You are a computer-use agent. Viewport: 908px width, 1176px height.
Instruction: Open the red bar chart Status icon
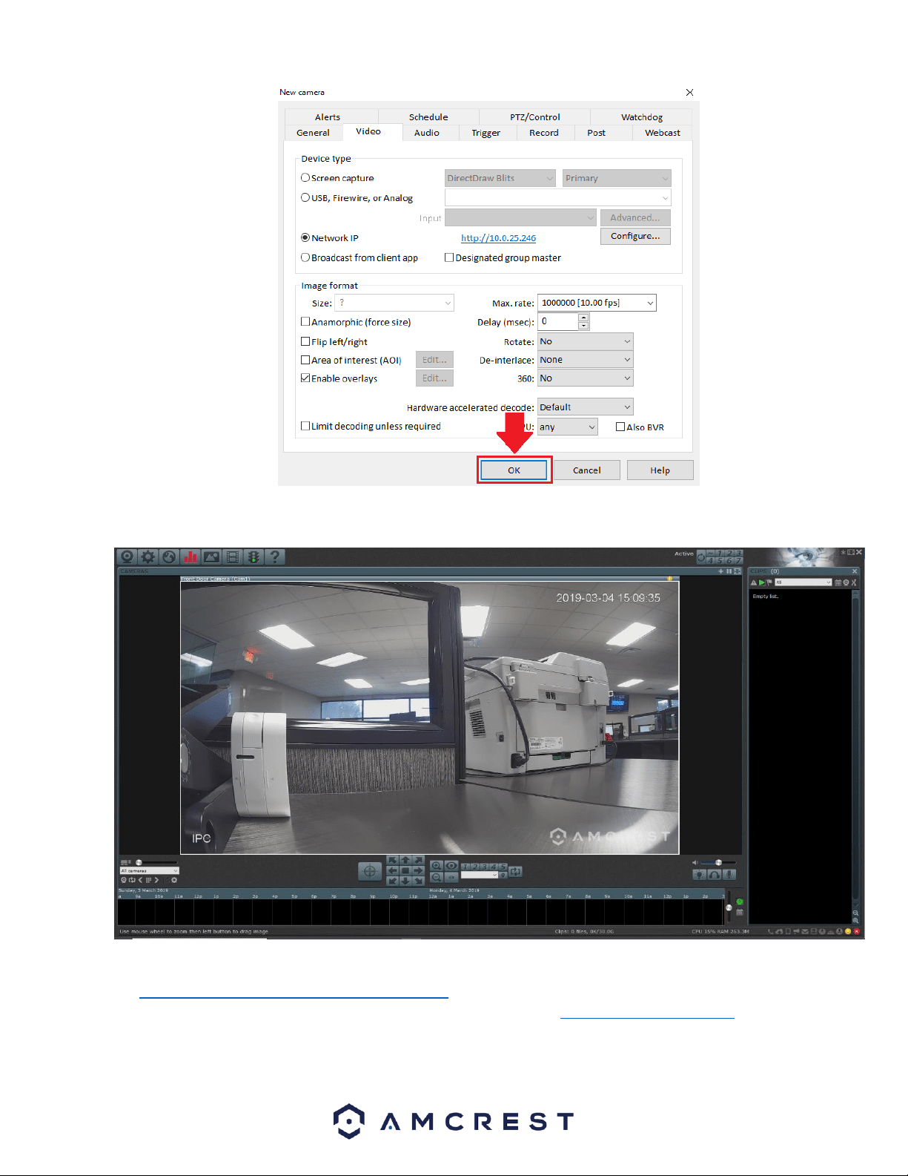click(190, 556)
